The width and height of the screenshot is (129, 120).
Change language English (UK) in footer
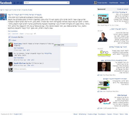coord(18,114)
